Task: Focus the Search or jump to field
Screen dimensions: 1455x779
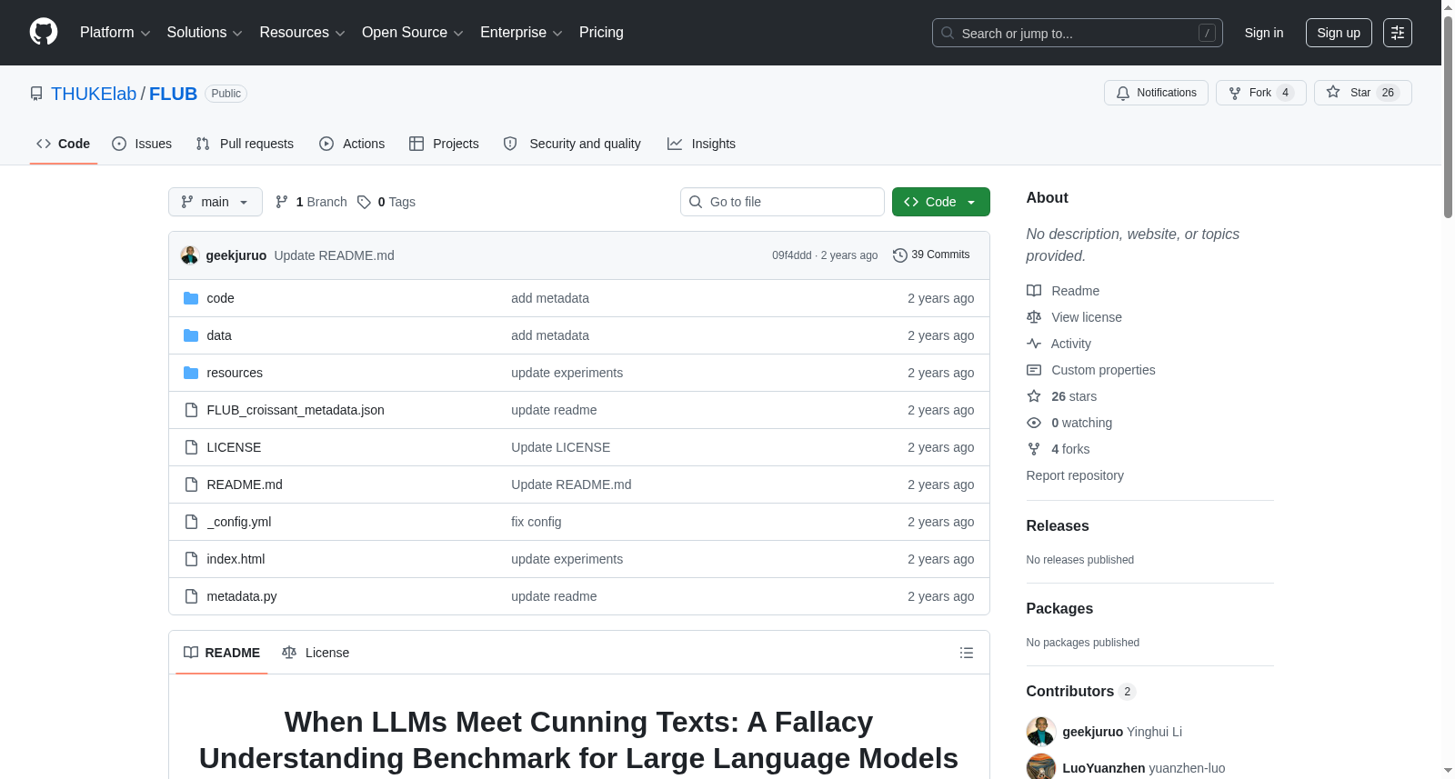Action: pos(1078,33)
